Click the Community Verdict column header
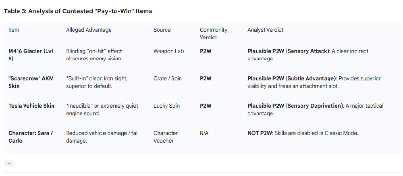Screen dimensions: 403x176 click(x=214, y=33)
